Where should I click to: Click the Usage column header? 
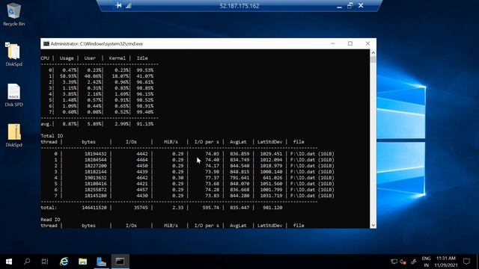pyautogui.click(x=67, y=58)
